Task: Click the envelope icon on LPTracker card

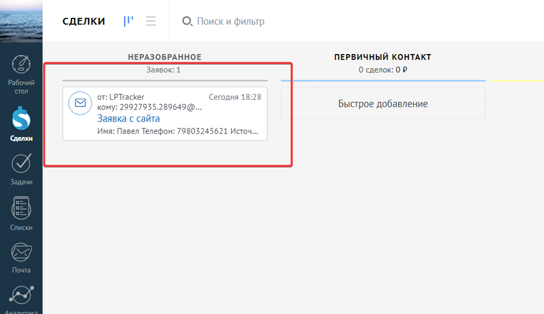Action: point(80,103)
